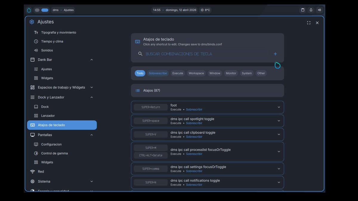The image size is (358, 201).
Task: Select the blue active workspace pill
Action: tap(45, 10)
